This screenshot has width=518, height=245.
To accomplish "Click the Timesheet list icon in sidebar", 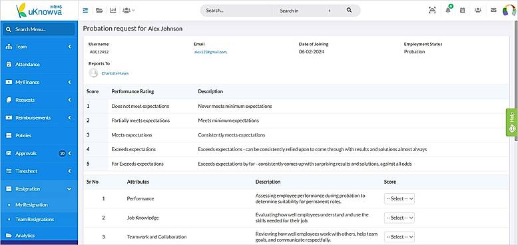I will pos(9,171).
